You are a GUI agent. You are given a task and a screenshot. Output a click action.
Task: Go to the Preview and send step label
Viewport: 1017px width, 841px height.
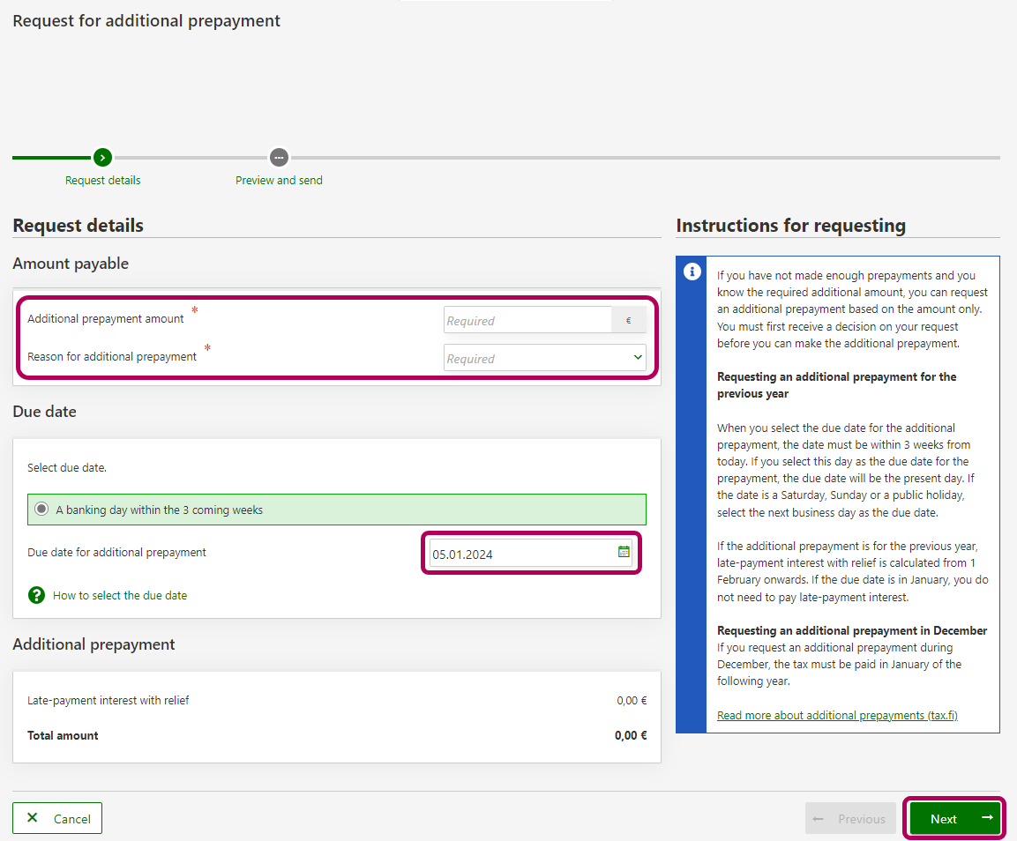coord(279,180)
